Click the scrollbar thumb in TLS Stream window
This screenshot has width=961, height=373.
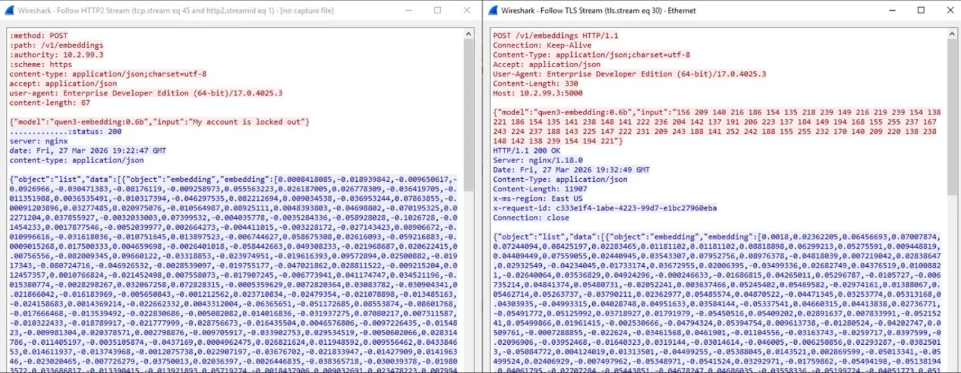(x=952, y=118)
